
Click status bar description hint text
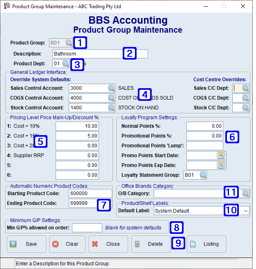62,264
